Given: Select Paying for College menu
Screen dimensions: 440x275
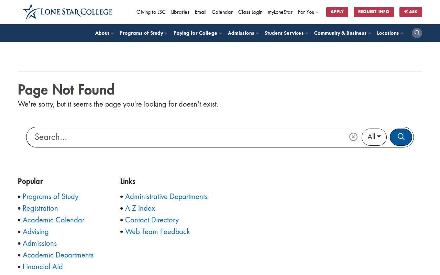Looking at the screenshot, I should tap(197, 33).
